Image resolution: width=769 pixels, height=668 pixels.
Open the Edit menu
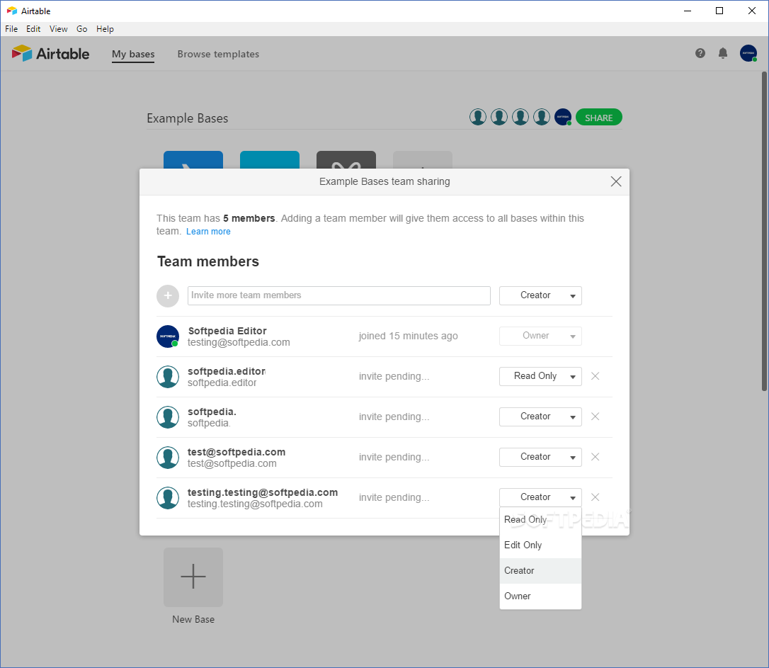[33, 29]
